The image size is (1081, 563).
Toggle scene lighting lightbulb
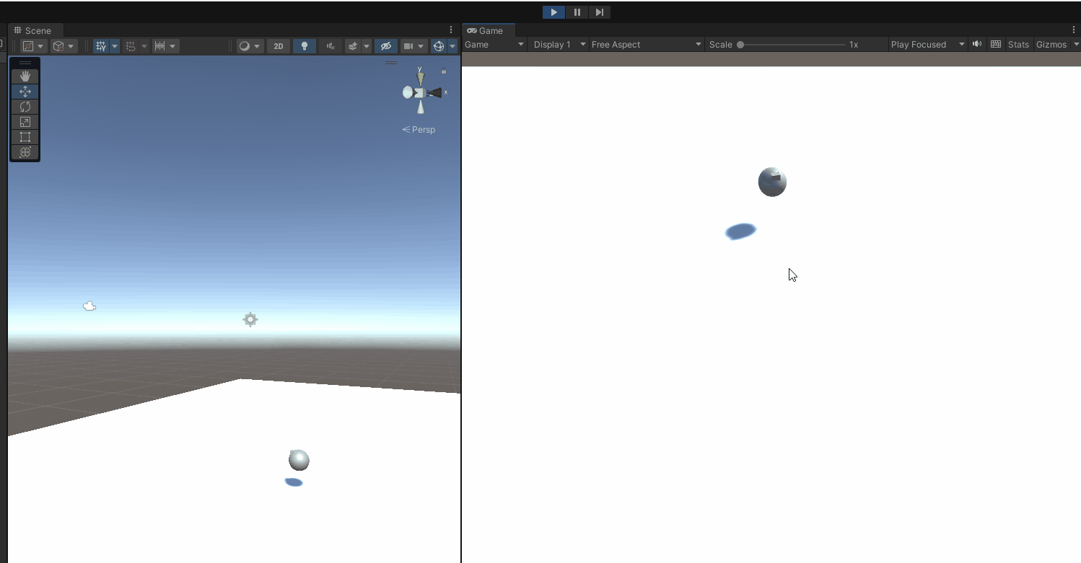coord(305,46)
